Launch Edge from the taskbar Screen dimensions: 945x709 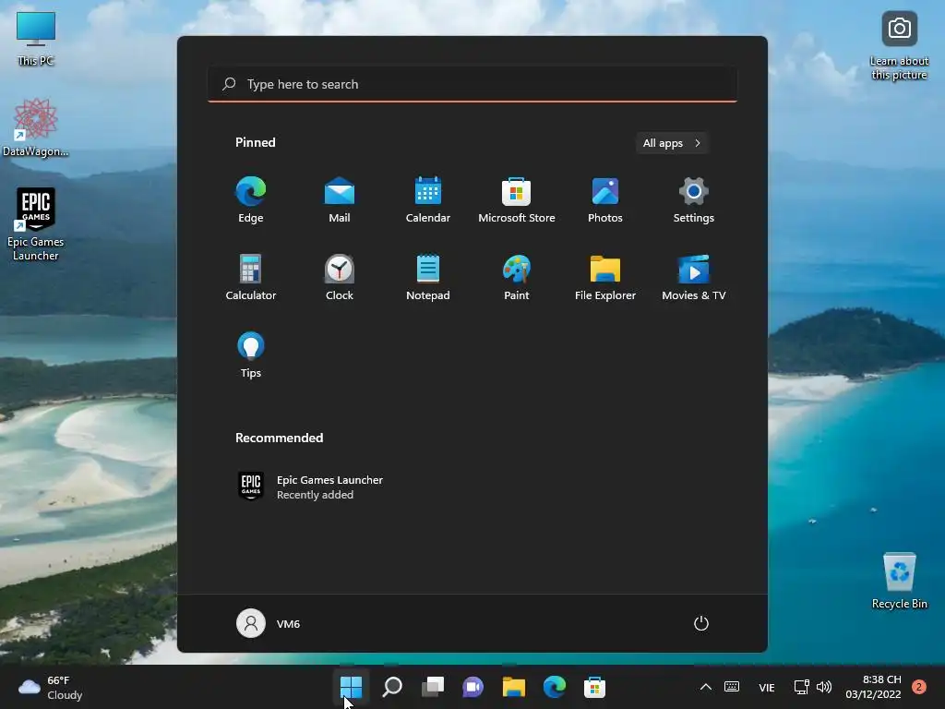click(554, 687)
